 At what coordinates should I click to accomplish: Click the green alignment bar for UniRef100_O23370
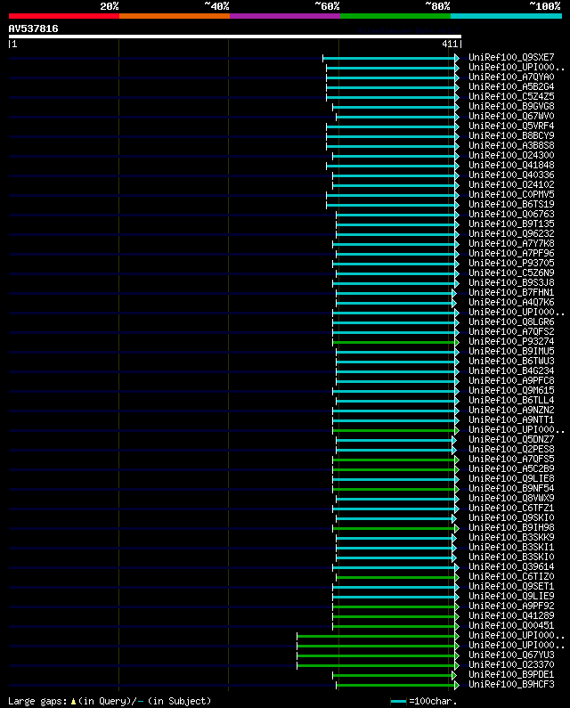point(376,665)
